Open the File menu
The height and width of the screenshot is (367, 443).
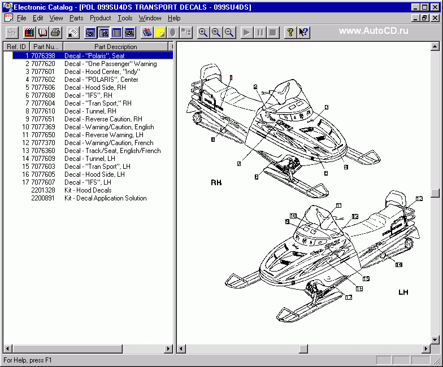point(21,18)
